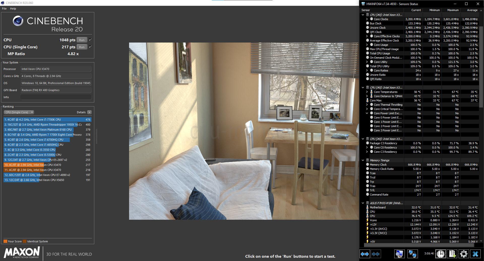Viewport: 484px width, 261px height.
Task: Select ranking row Intel Xeon Platinum 8168 CPU
Action: click(x=47, y=130)
